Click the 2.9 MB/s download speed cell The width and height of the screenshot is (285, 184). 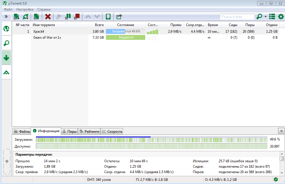(x=175, y=32)
